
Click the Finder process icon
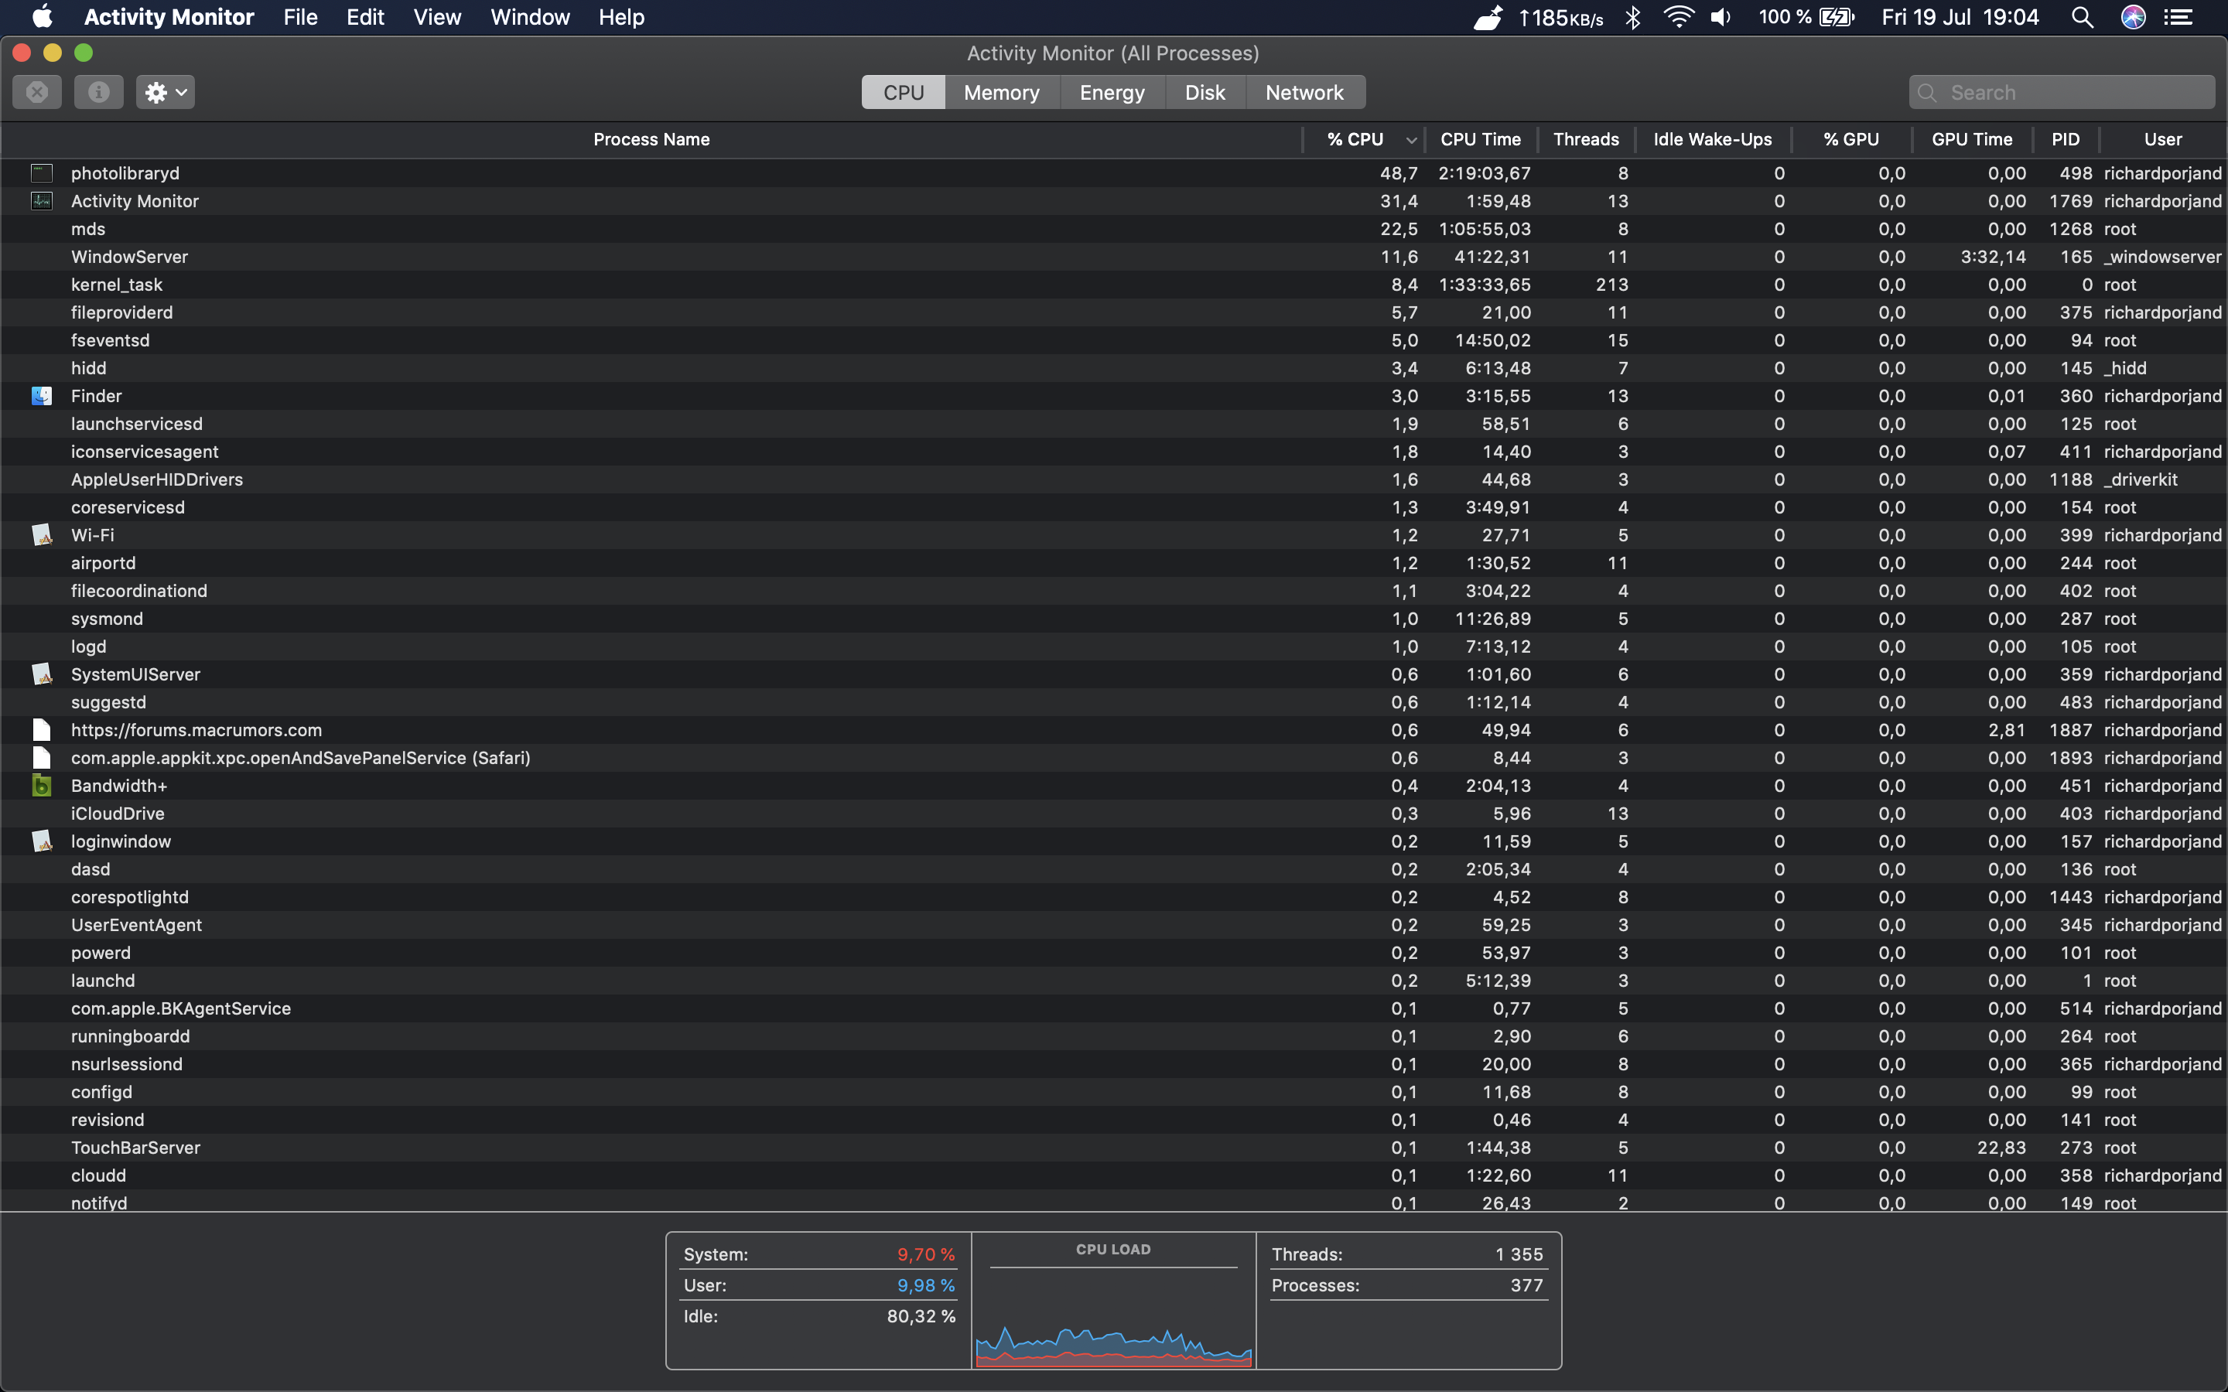(x=42, y=396)
